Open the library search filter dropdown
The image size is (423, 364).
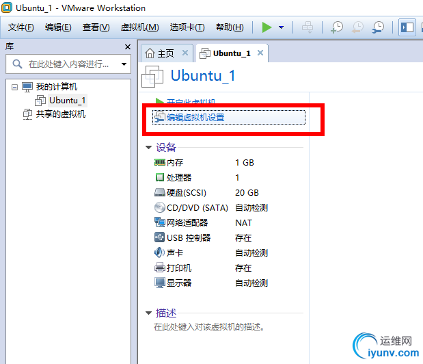point(124,64)
